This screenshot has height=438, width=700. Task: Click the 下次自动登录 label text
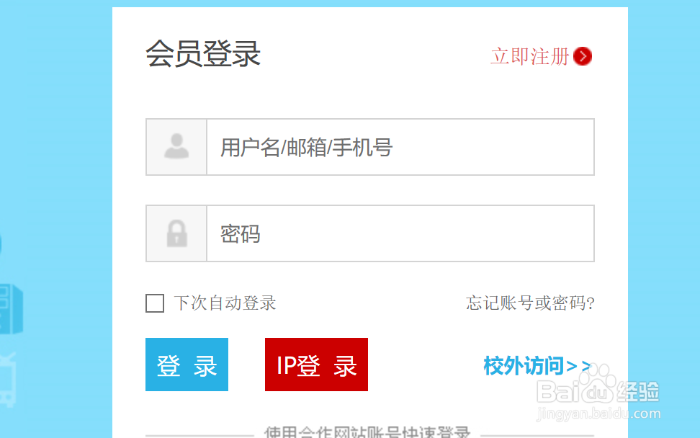tap(225, 303)
